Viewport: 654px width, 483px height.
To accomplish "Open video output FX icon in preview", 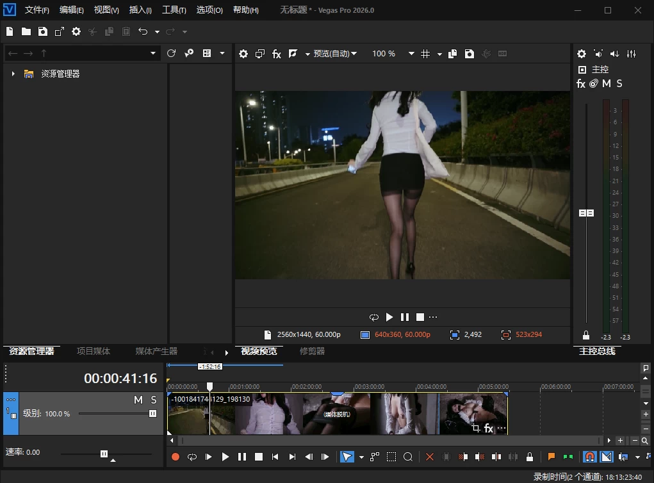I will pyautogui.click(x=277, y=54).
